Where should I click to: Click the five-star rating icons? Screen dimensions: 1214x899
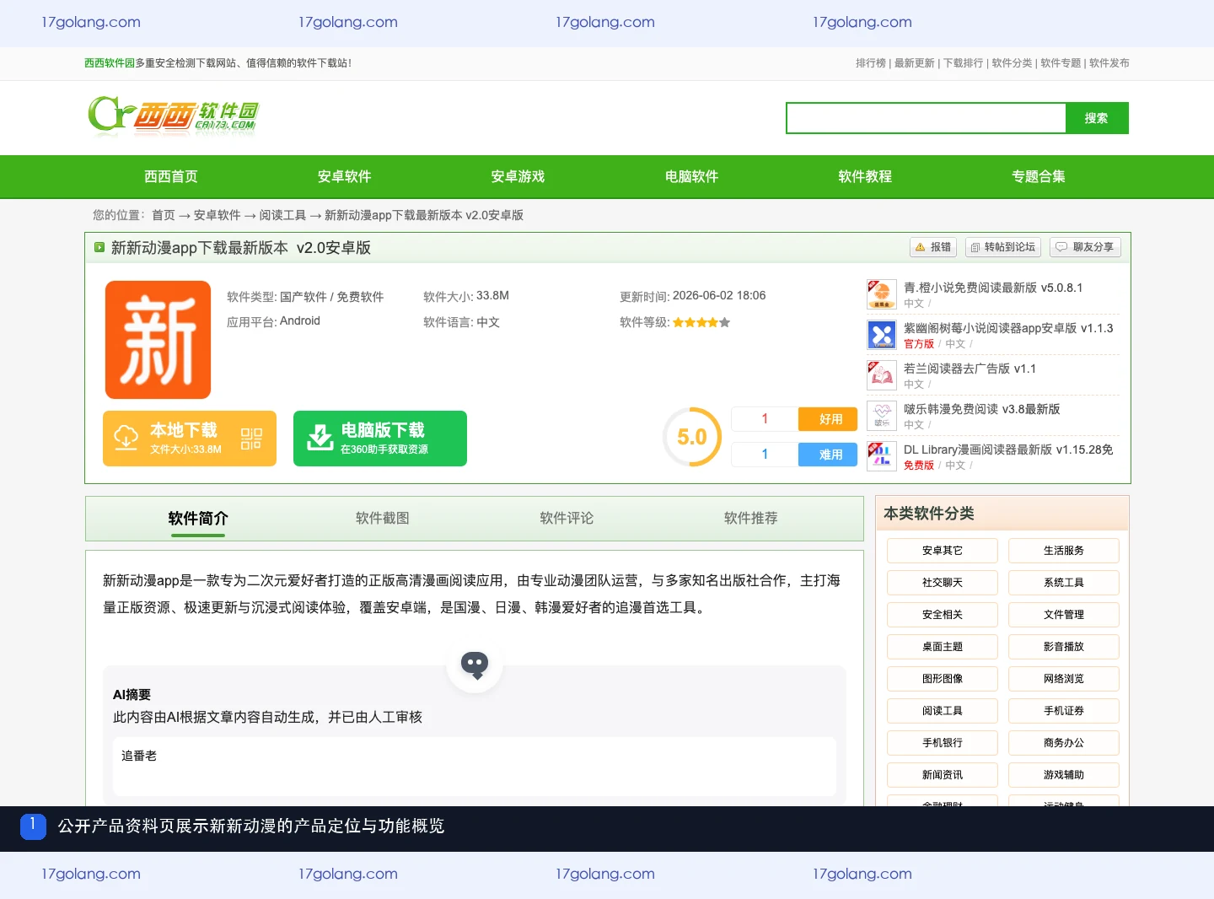[x=701, y=322]
